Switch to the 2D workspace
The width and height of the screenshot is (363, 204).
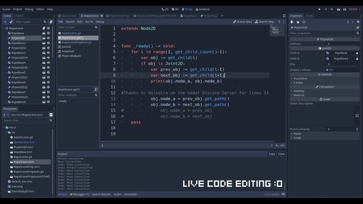[165, 9]
